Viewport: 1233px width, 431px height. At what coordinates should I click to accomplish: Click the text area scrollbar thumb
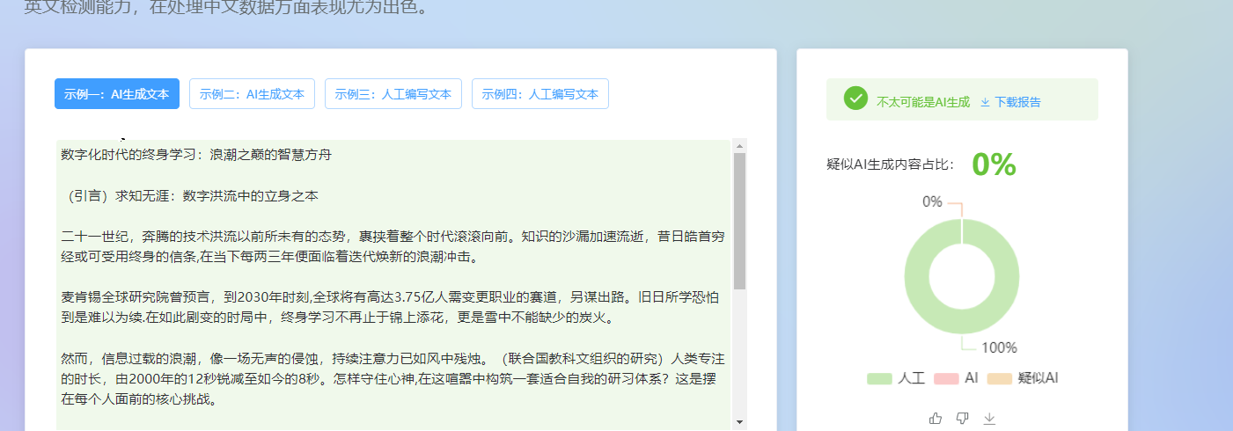coord(739,221)
